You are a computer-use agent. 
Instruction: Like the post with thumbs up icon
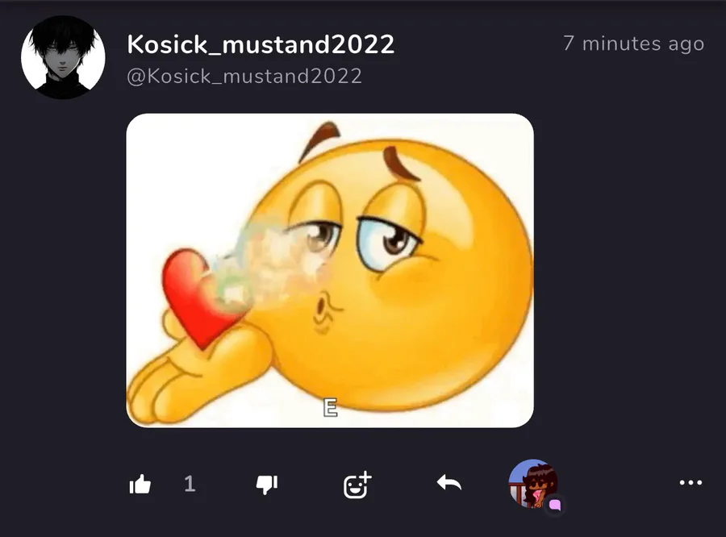(140, 485)
